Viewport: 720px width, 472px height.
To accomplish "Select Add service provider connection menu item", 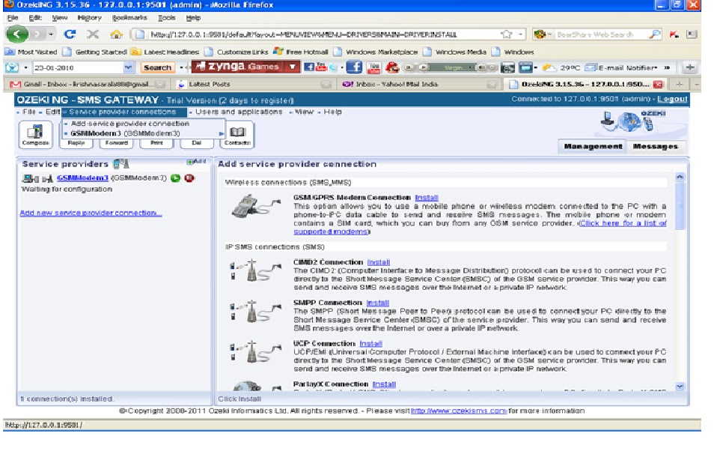I will click(x=130, y=124).
